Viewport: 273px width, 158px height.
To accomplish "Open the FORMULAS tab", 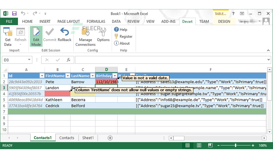I will click(96, 22).
